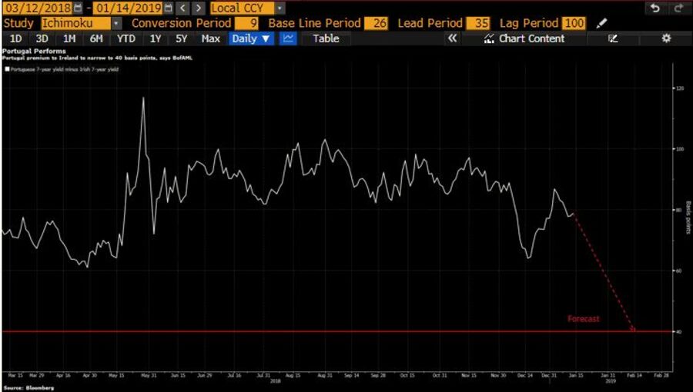Screen dimensions: 693x392
Task: Step the date range forward with right arrow
Action: (x=199, y=8)
